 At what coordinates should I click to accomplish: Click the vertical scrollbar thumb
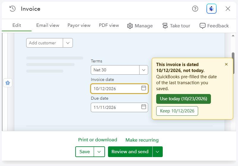[233, 63]
